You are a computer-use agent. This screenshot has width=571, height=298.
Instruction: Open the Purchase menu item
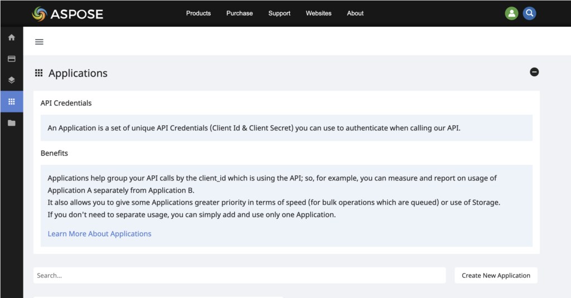click(239, 13)
